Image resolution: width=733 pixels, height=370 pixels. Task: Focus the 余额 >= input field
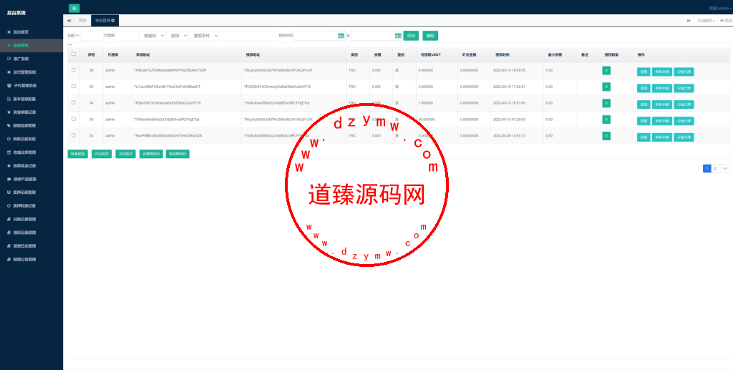point(92,36)
